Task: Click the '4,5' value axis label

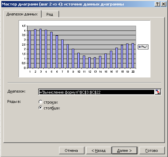Action: tap(24, 26)
